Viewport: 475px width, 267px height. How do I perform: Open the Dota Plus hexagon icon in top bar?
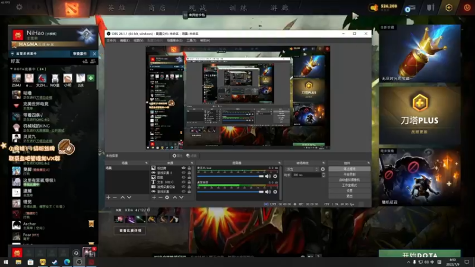pyautogui.click(x=449, y=8)
